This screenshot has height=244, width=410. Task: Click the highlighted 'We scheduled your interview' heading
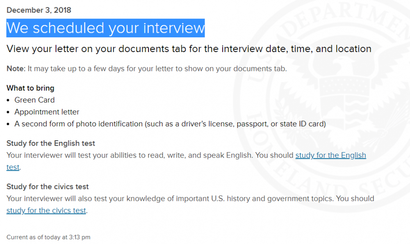(x=106, y=28)
